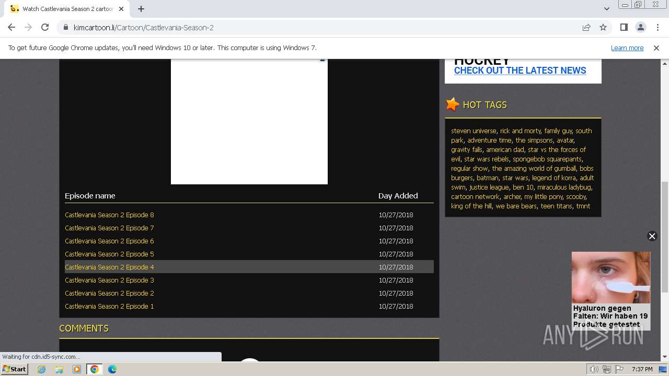
Task: Open the king of the hill tag
Action: pos(471,206)
